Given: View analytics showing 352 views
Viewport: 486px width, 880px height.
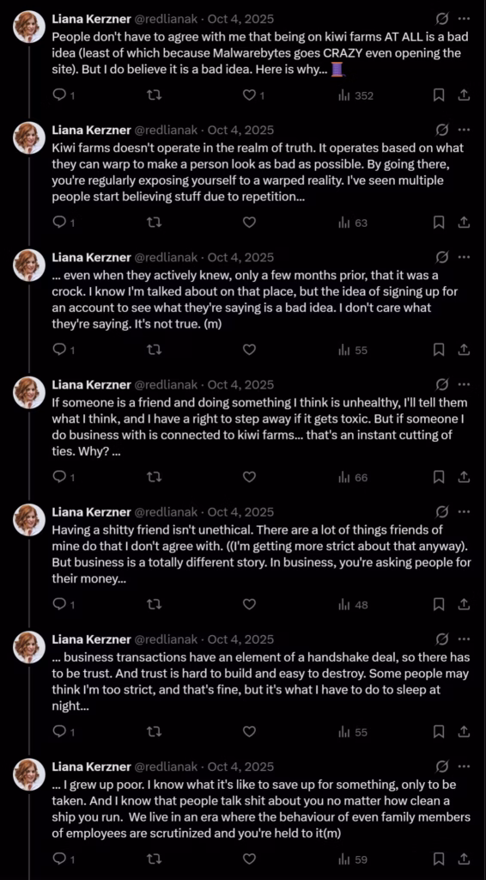Looking at the screenshot, I should pyautogui.click(x=355, y=96).
